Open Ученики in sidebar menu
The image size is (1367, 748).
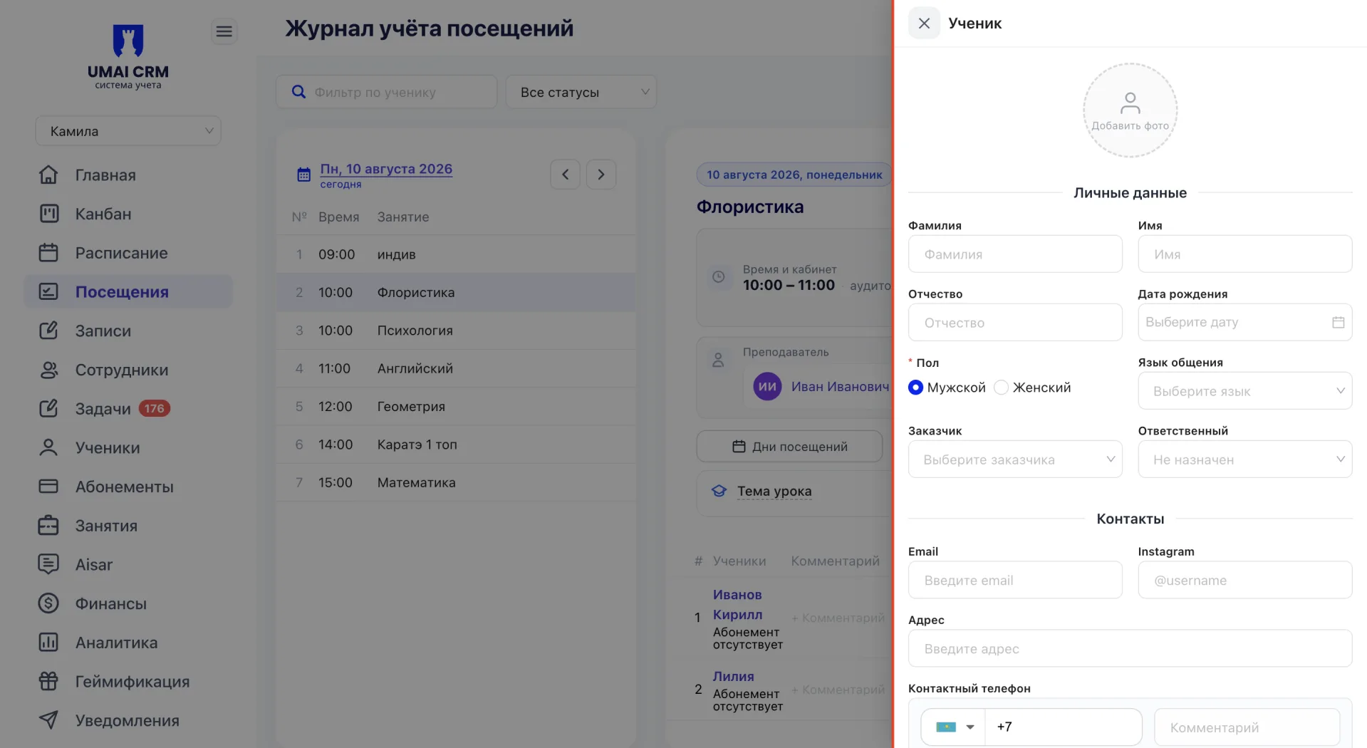click(x=108, y=447)
